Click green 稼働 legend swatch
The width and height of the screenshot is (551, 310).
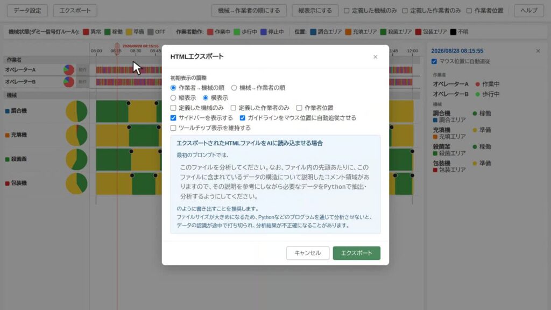coord(108,32)
